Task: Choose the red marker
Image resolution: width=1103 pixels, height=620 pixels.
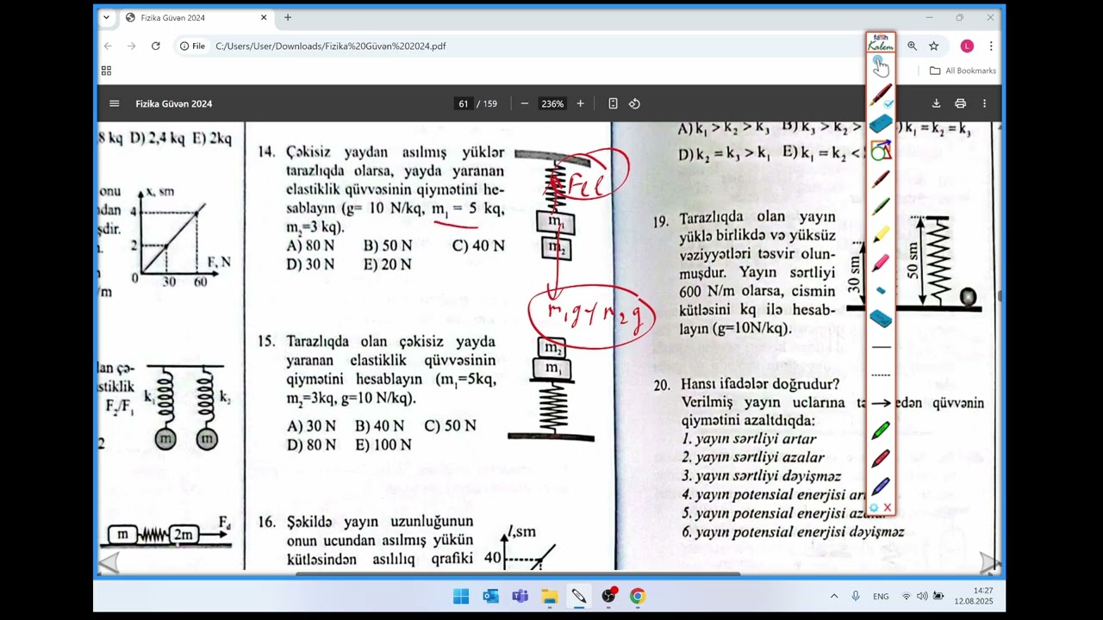Action: point(881,458)
